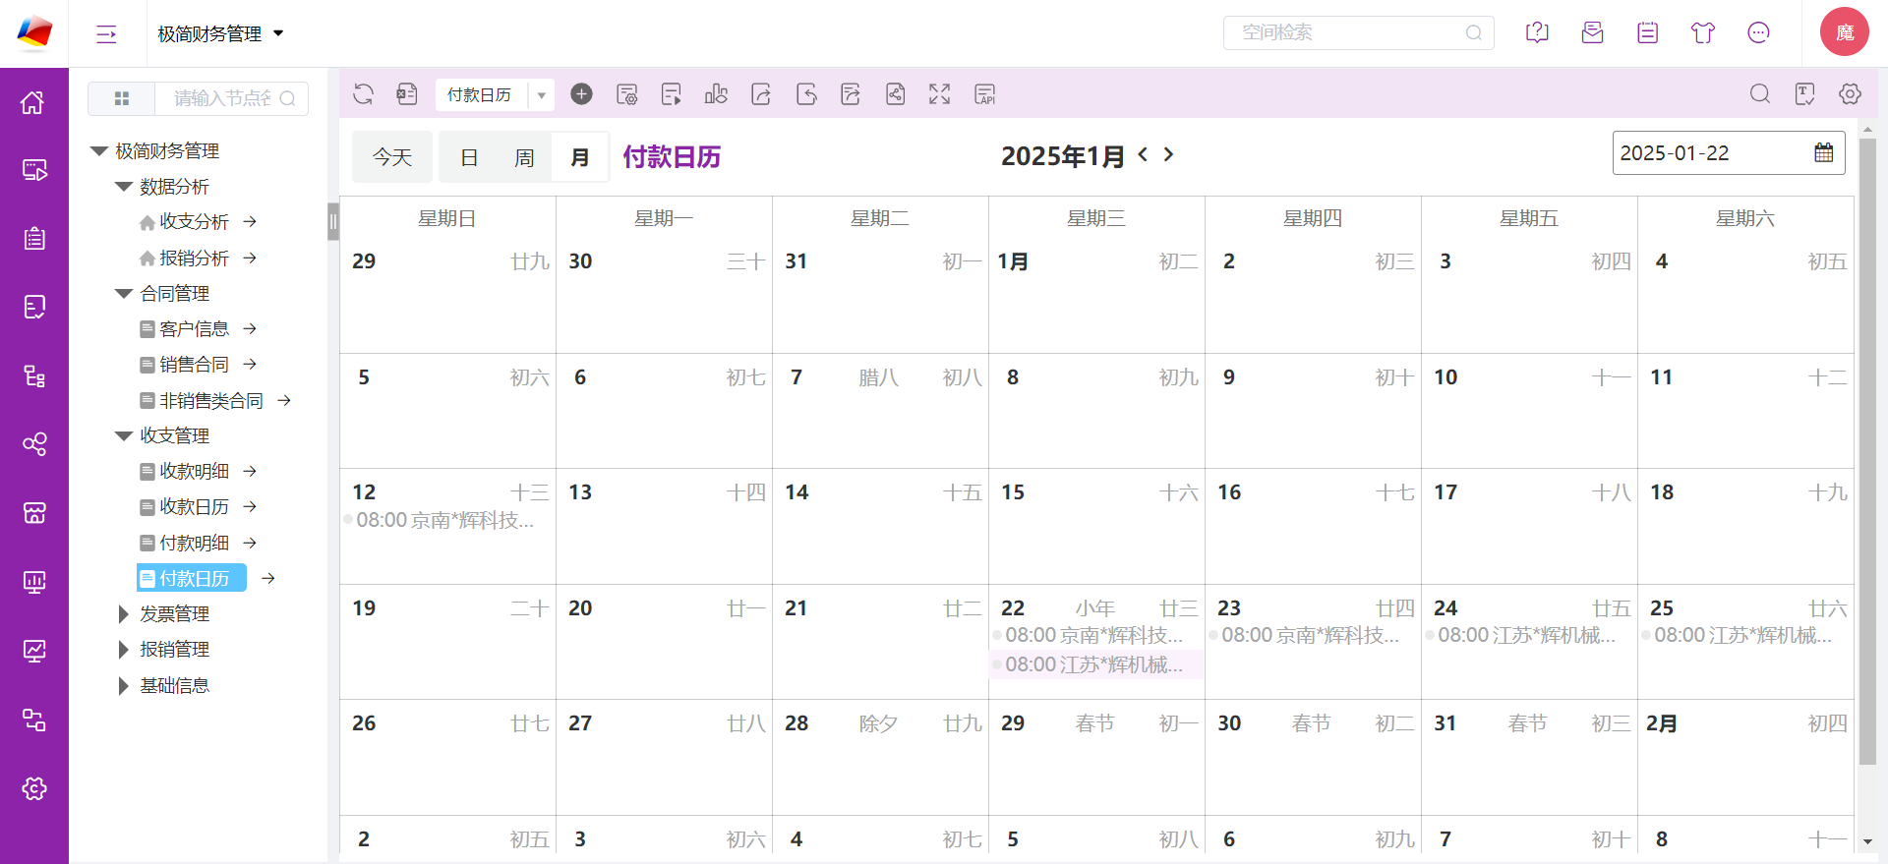Open 销售合同 in the tree
The image size is (1888, 864).
[194, 365]
